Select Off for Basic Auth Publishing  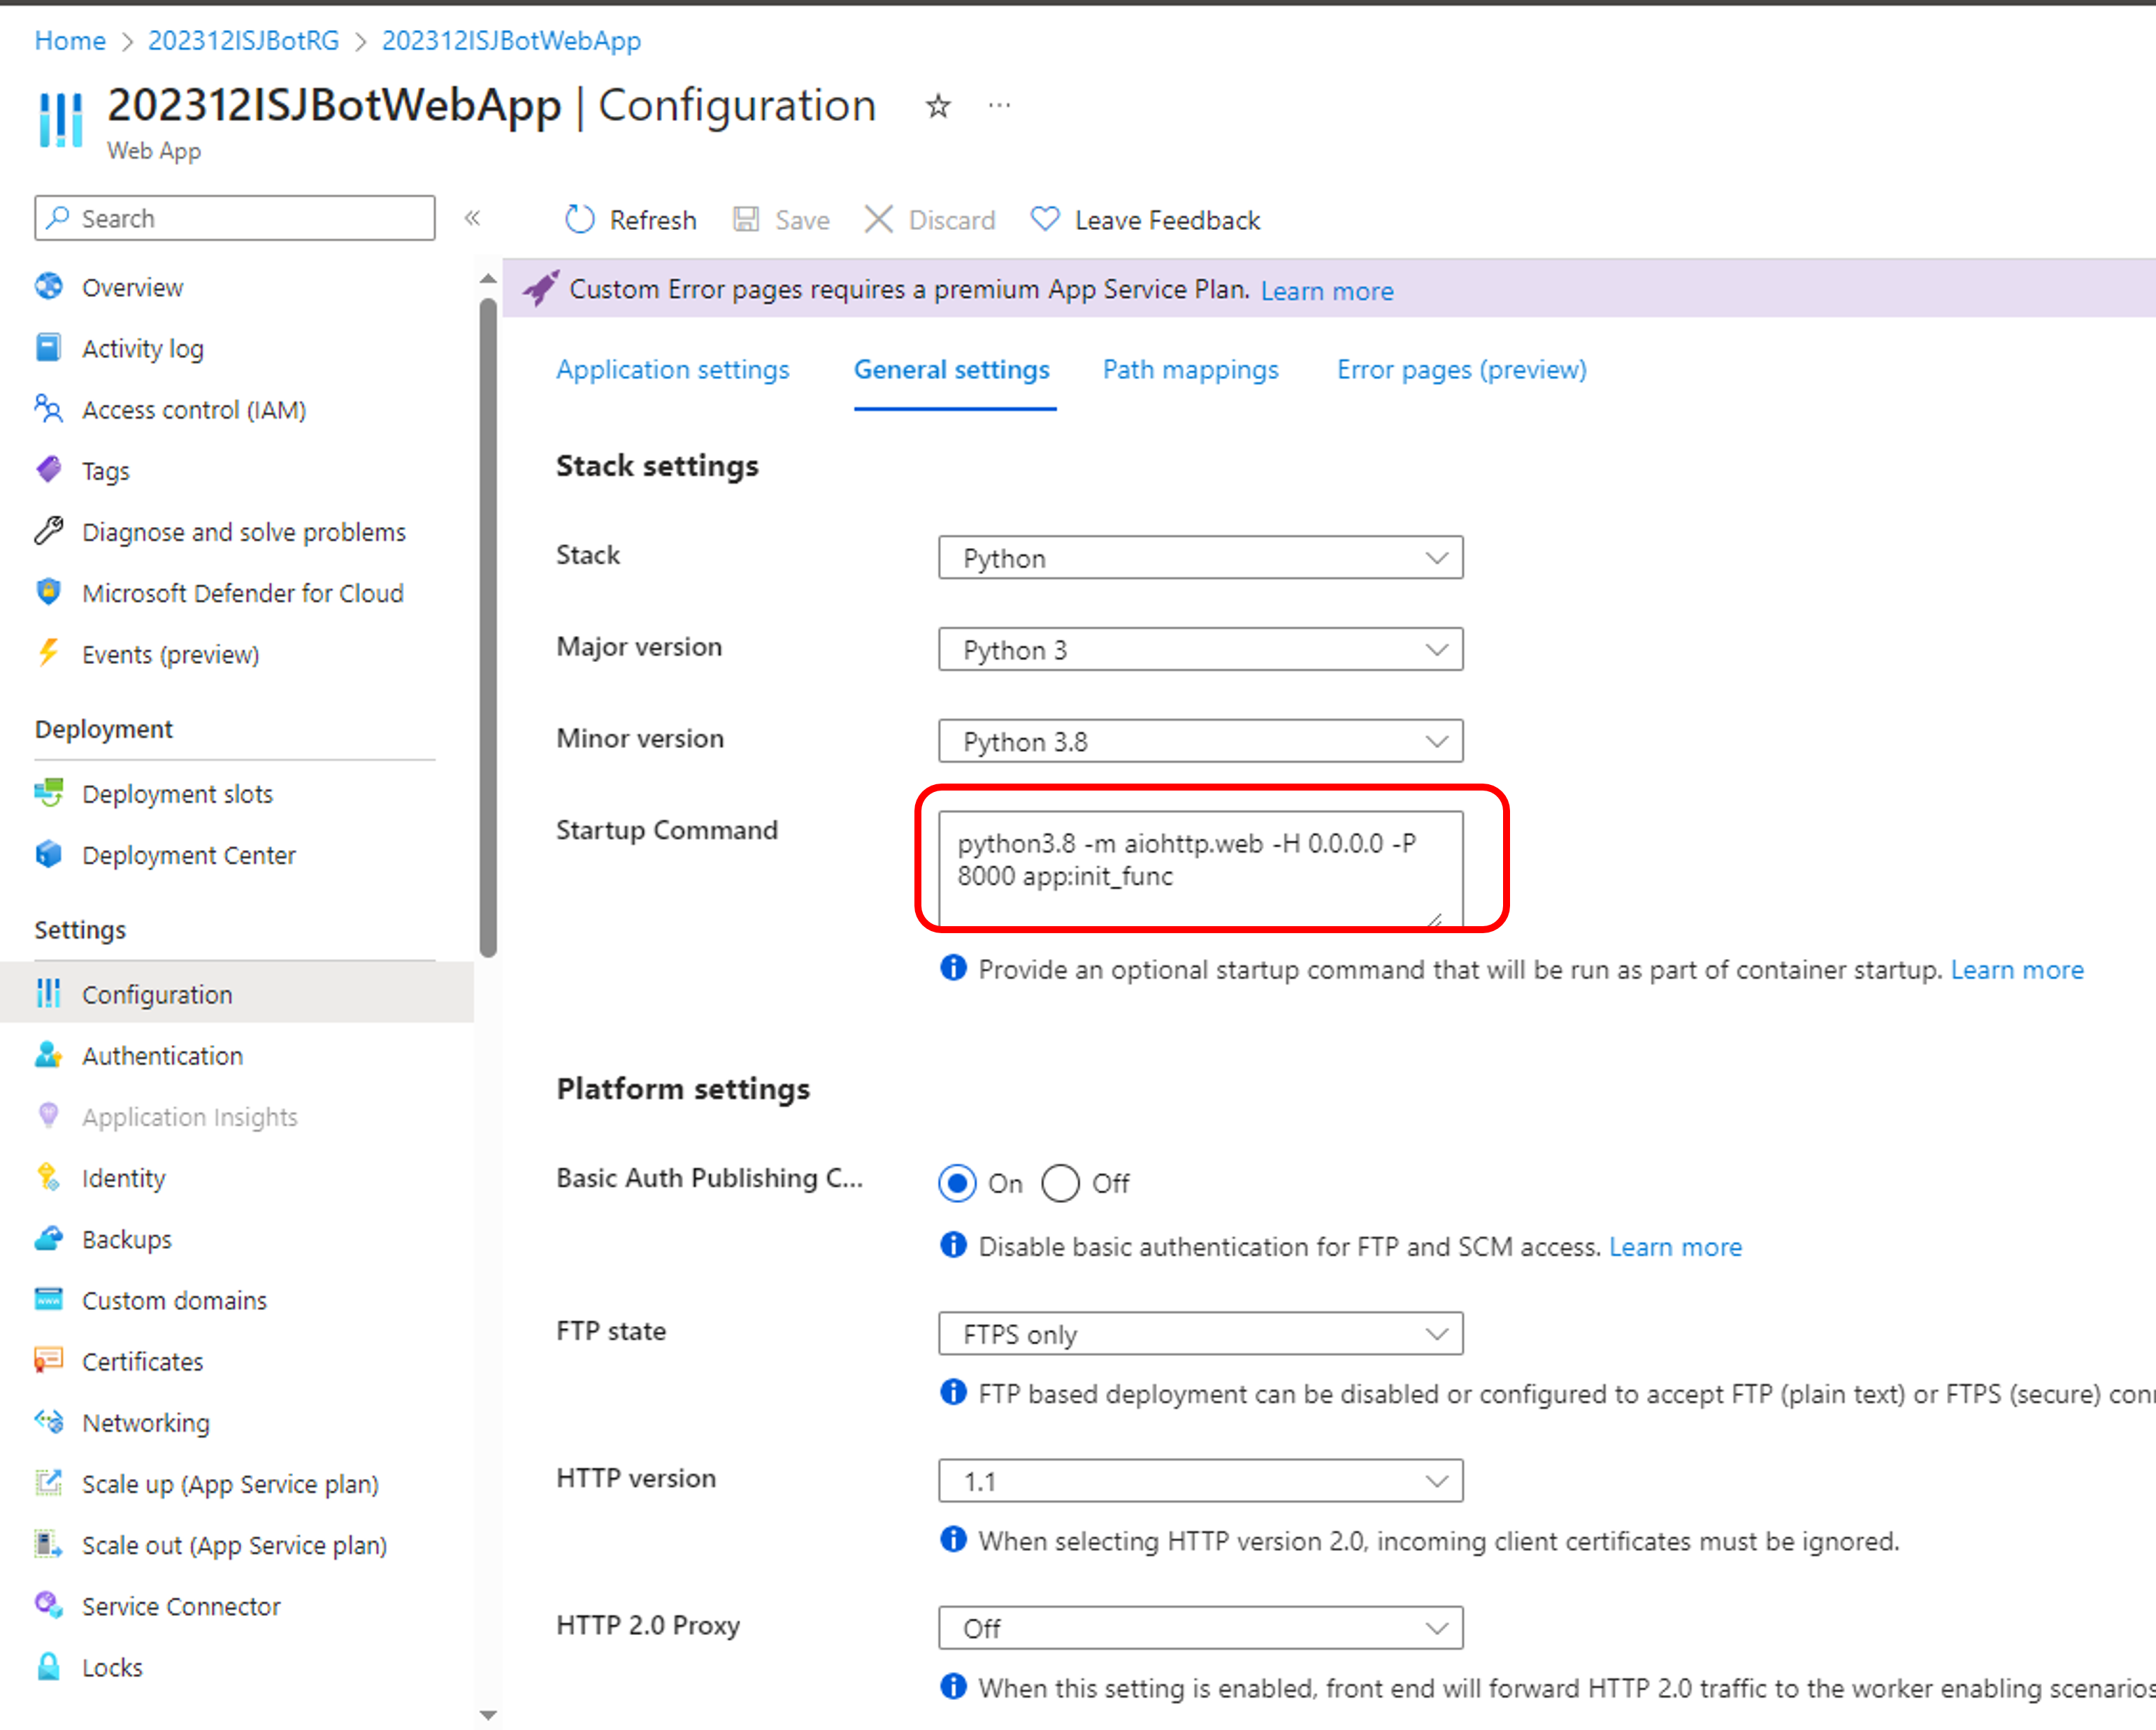tap(1060, 1183)
